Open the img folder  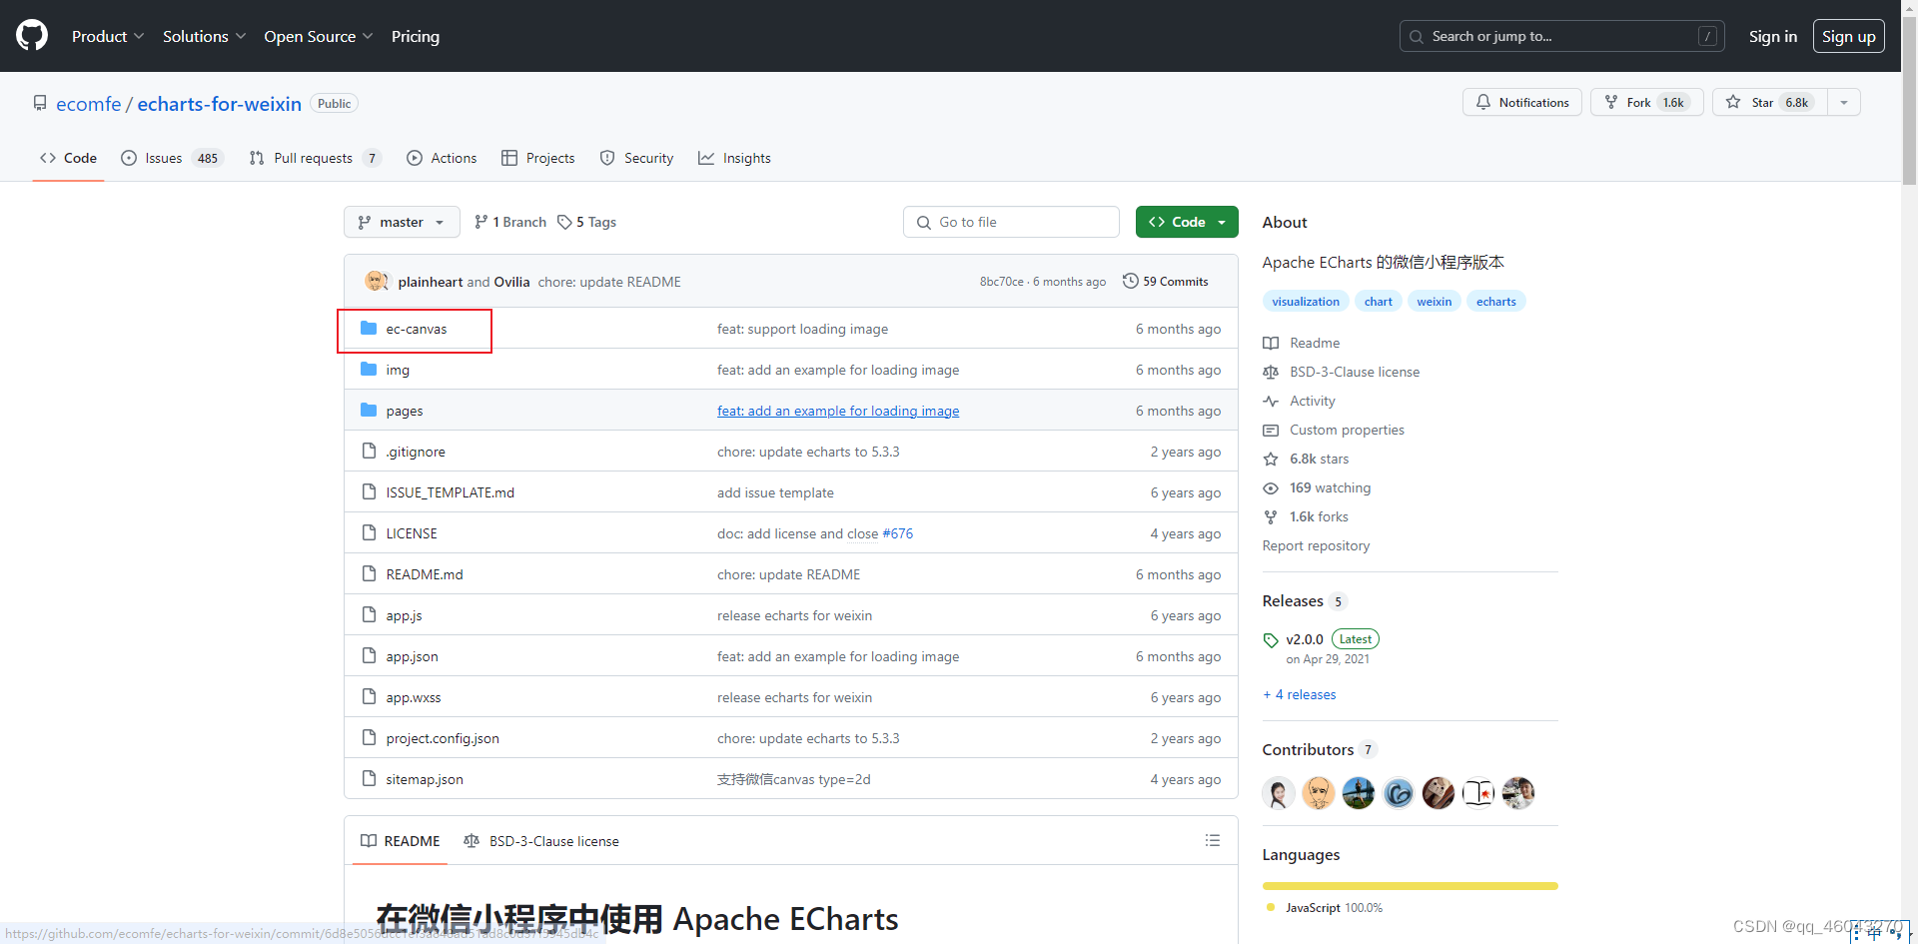tap(398, 370)
